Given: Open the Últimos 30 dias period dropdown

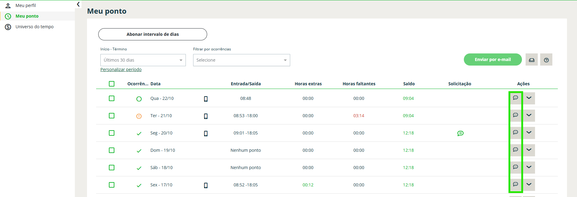Looking at the screenshot, I should point(143,60).
